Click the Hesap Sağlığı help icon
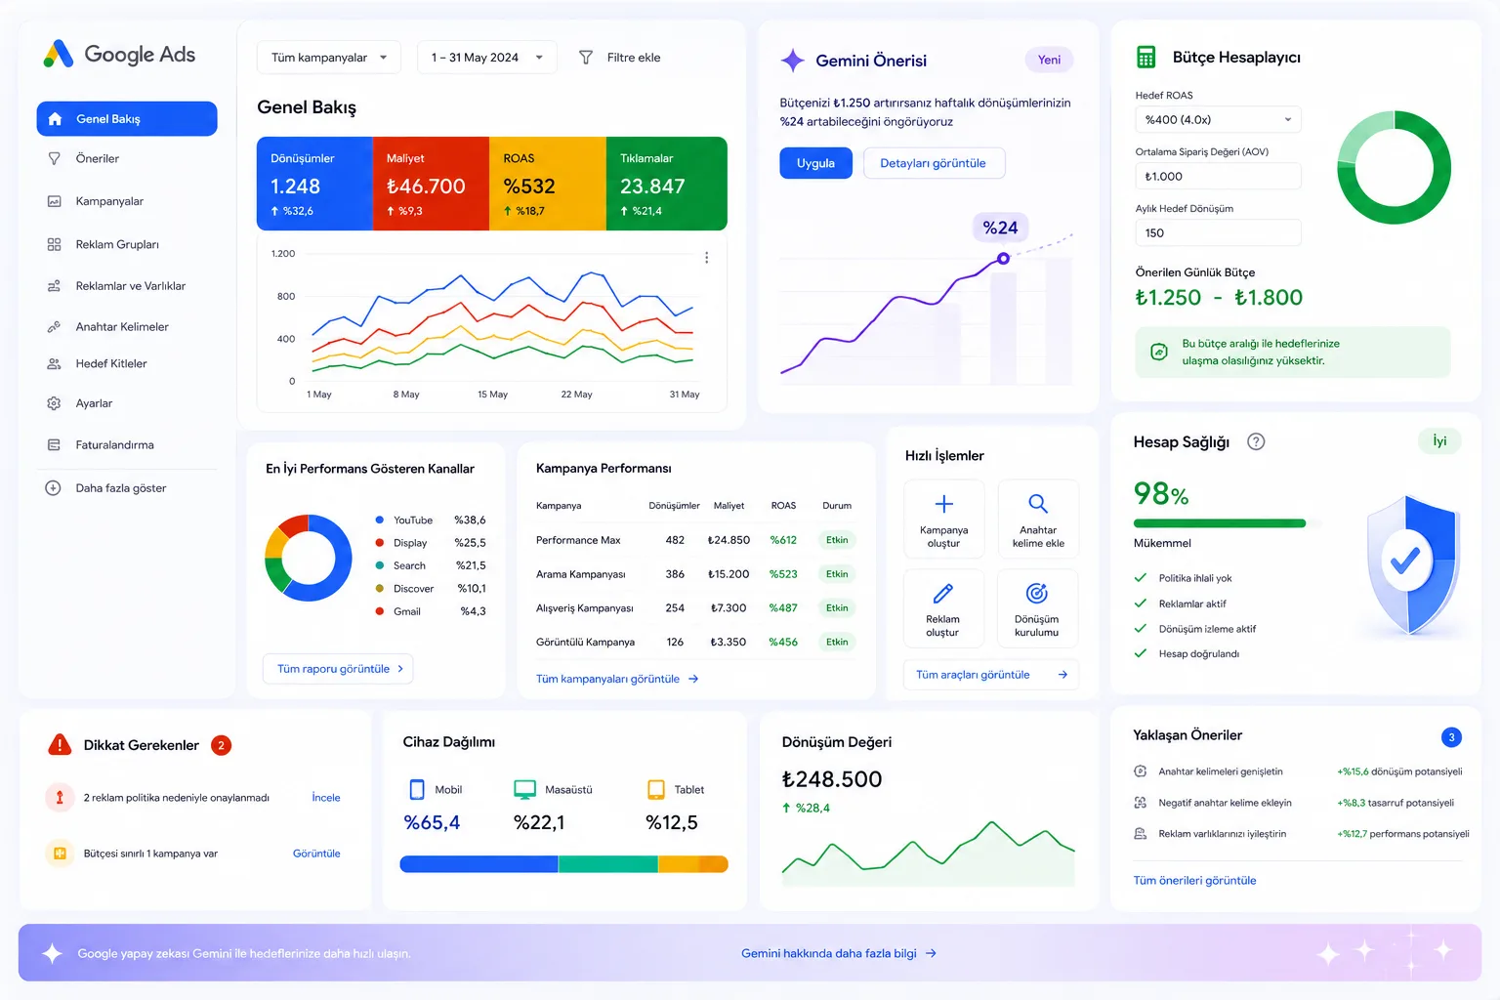The width and height of the screenshot is (1500, 1000). [1257, 441]
